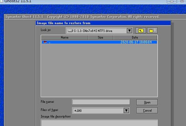186x126 pixels.
Task: Select the 2020-06-17 18:06:04 date entry
Action: pyautogui.click(x=136, y=42)
